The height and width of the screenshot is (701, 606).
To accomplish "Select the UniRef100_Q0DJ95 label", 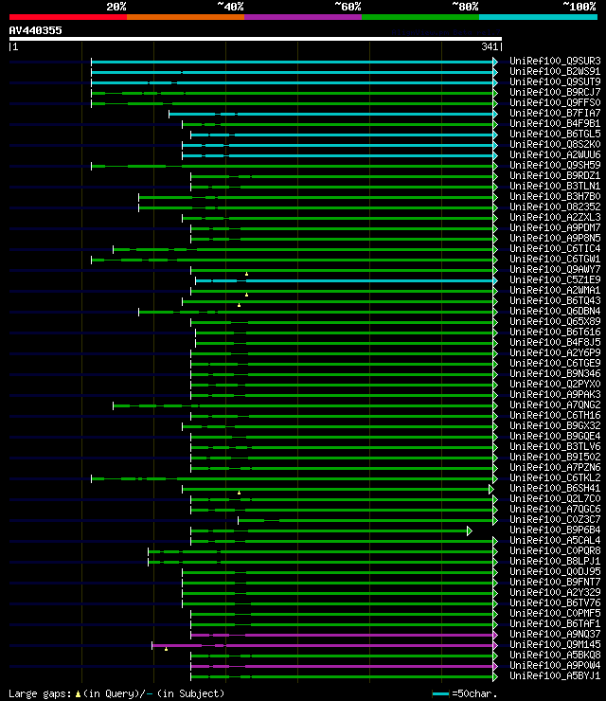I will point(555,572).
